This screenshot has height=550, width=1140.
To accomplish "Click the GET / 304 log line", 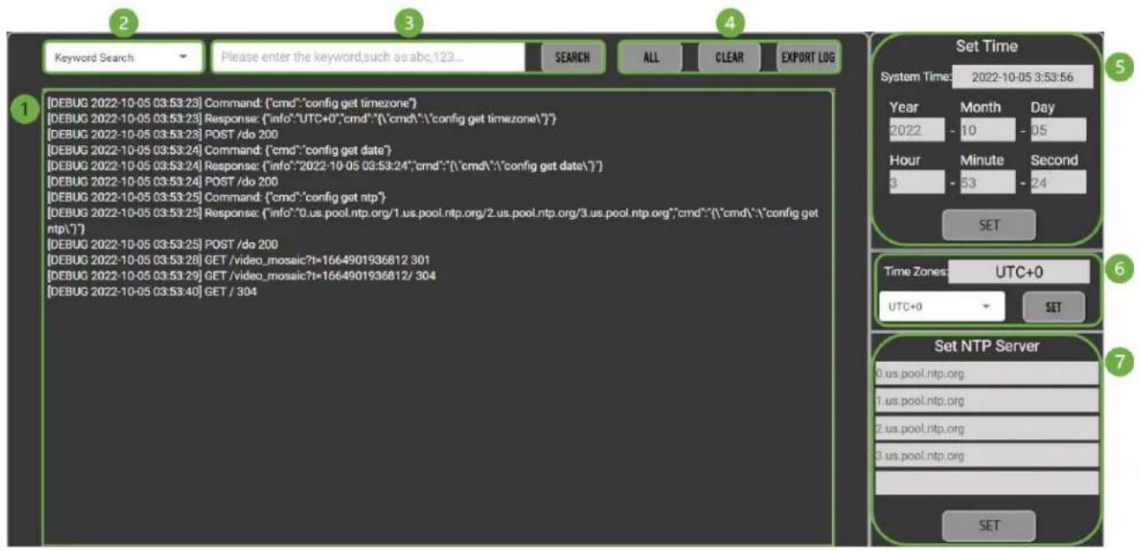I will [153, 291].
